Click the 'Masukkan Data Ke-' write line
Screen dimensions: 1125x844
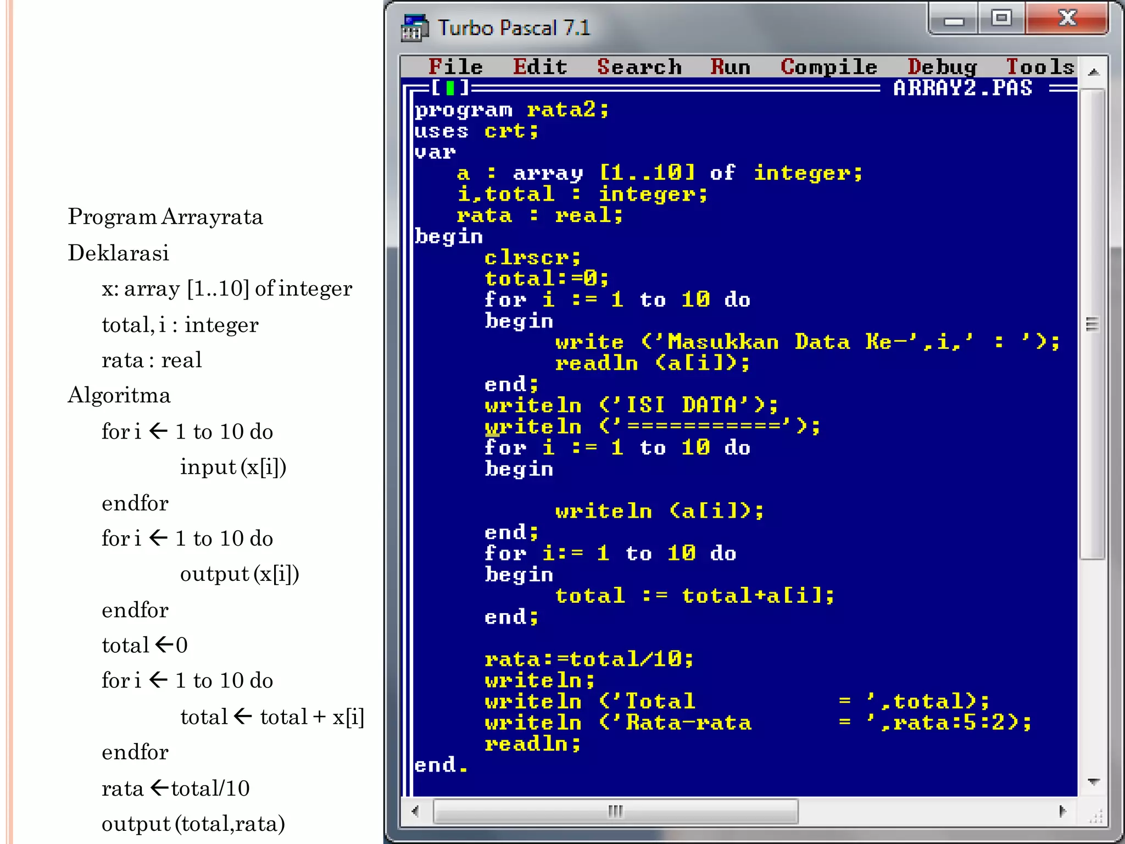tap(807, 342)
